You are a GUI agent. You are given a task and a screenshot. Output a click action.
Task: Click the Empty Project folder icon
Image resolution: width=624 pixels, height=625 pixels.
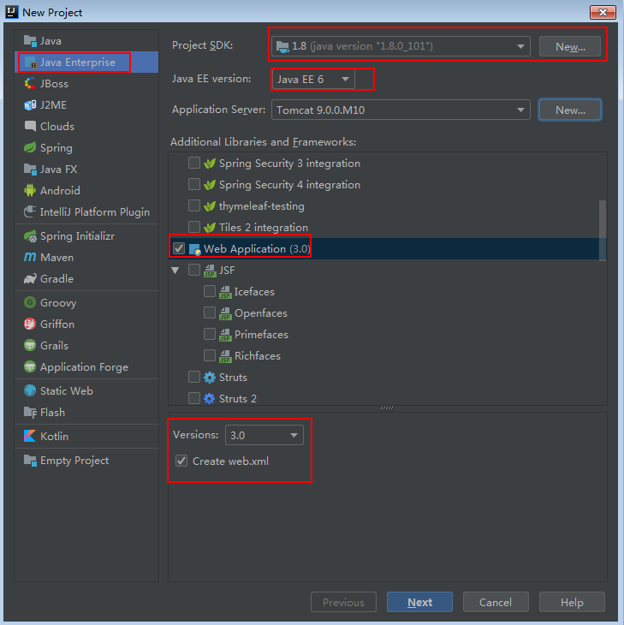pos(30,461)
